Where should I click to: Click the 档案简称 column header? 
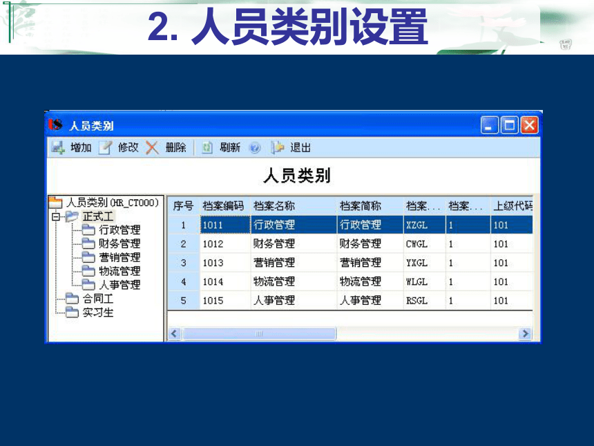tap(370, 206)
